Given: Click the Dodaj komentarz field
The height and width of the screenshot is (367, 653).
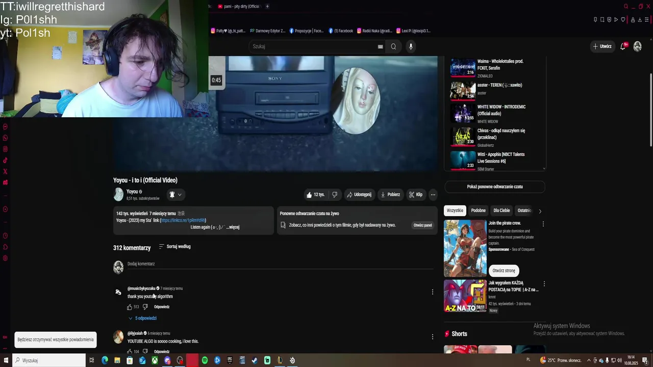Looking at the screenshot, I should point(280,264).
